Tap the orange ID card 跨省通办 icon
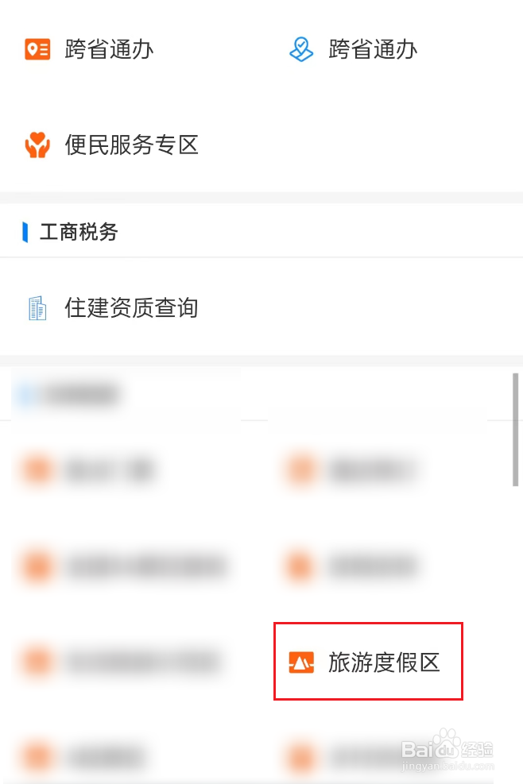 [37, 49]
